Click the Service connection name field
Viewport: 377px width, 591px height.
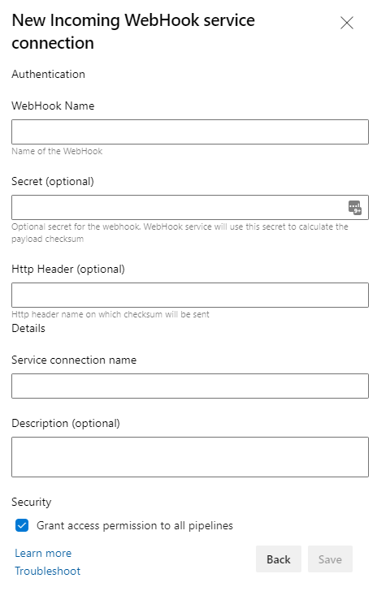tap(190, 386)
